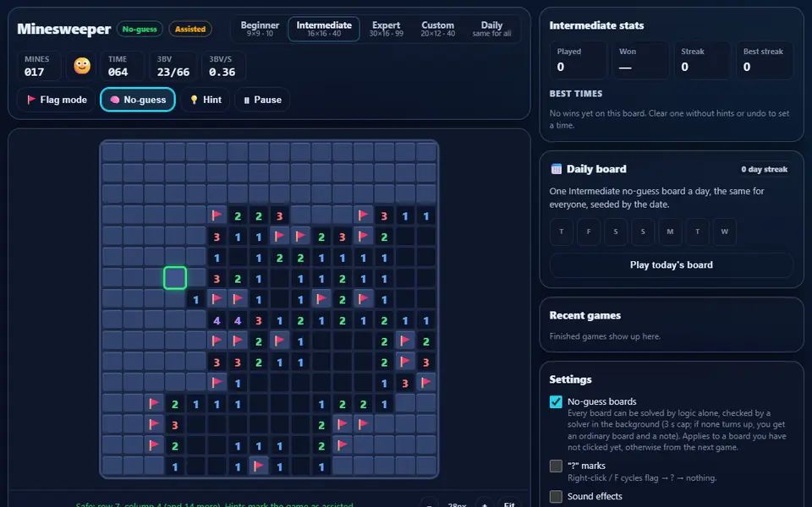This screenshot has height=507, width=812.
Task: Select the W day cell in Daily board
Action: pos(725,232)
